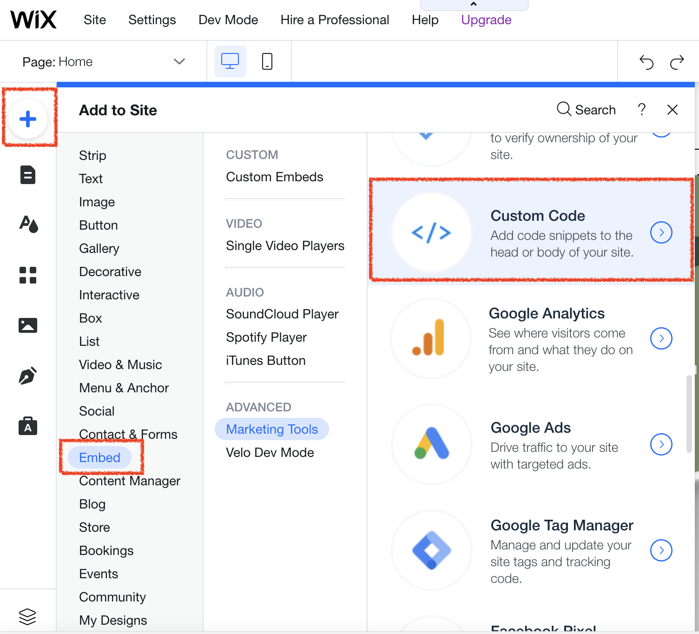Open Google Analytics arrow button
Viewport: 699px width, 634px height.
pyautogui.click(x=661, y=338)
